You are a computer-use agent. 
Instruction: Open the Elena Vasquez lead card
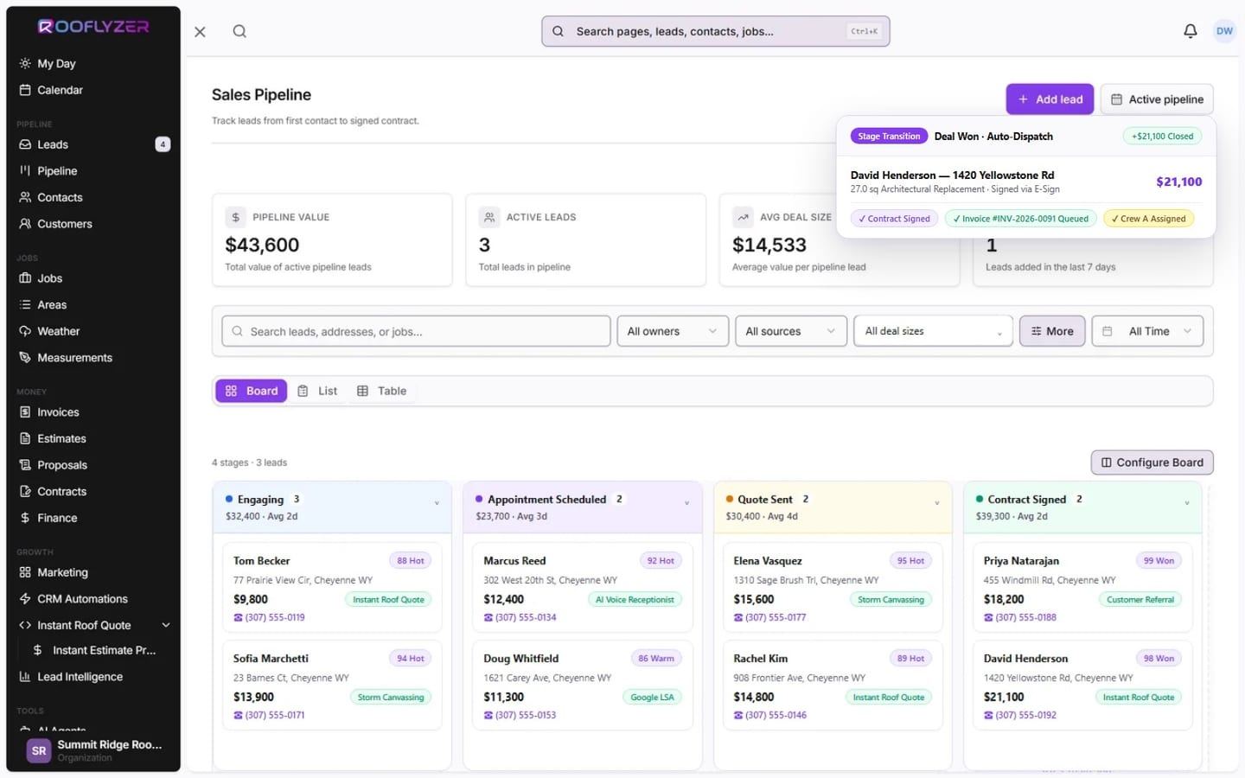click(x=833, y=587)
